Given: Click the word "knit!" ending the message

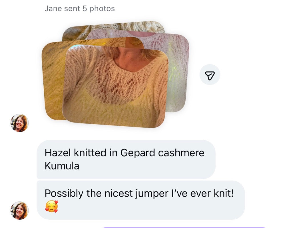Looking at the screenshot, I should tap(224, 193).
